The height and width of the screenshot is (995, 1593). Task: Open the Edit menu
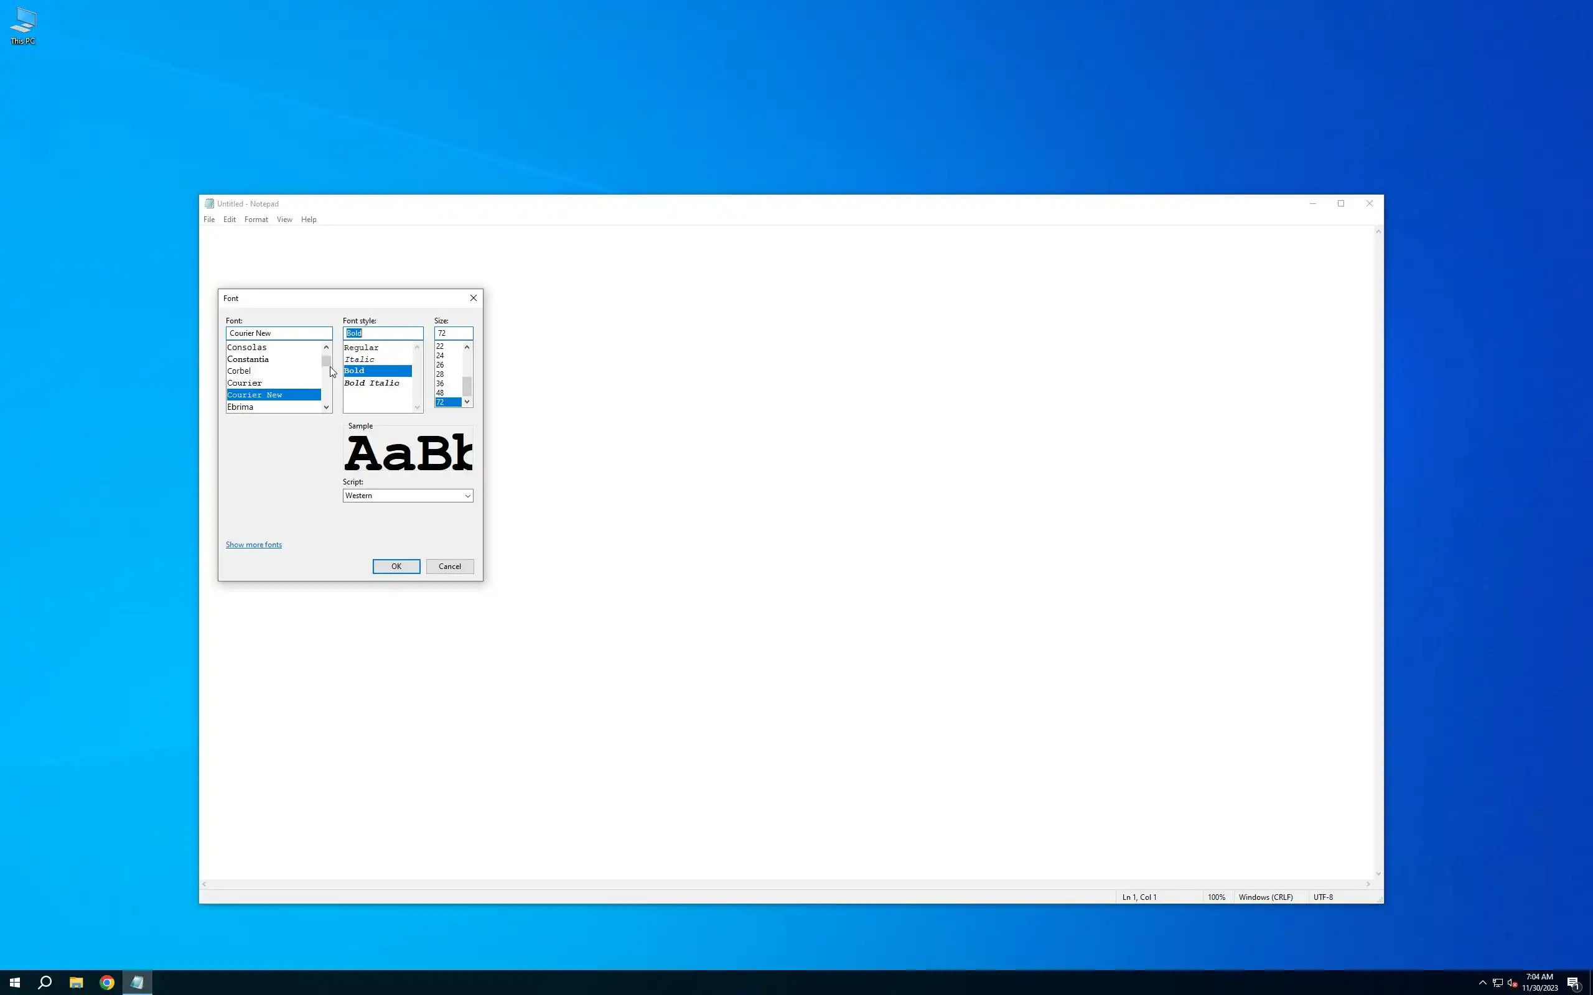click(x=229, y=220)
